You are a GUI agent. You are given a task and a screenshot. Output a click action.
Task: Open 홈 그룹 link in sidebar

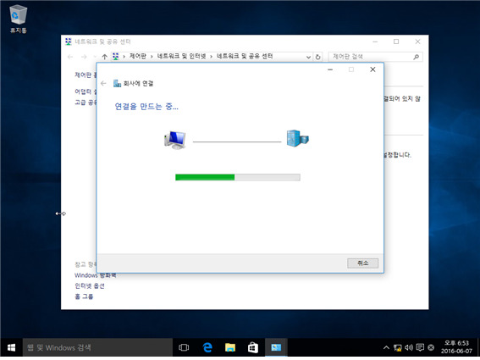(x=84, y=296)
